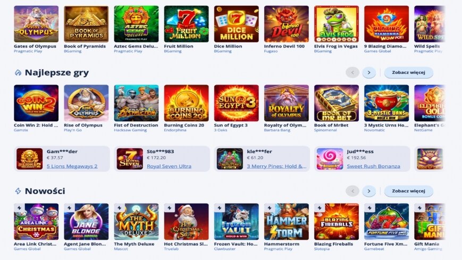Click the new-game badge on Area Link Christmas

tap(19, 208)
